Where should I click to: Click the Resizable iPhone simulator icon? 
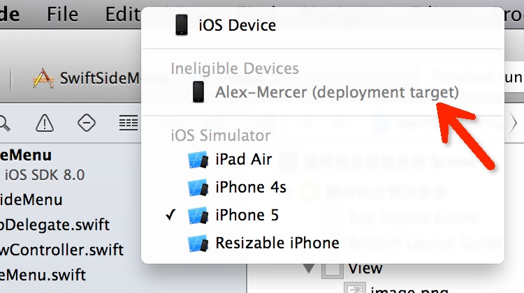click(x=198, y=243)
